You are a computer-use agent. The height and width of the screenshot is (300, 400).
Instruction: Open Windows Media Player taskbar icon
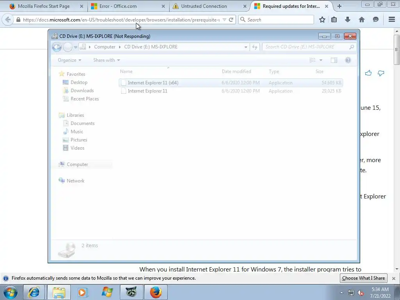pos(82,292)
